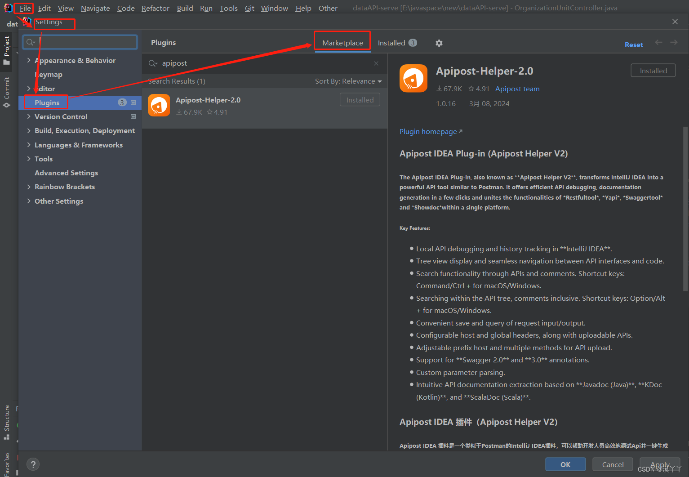Switch to the Marketplace tab
689x477 pixels.
(342, 43)
